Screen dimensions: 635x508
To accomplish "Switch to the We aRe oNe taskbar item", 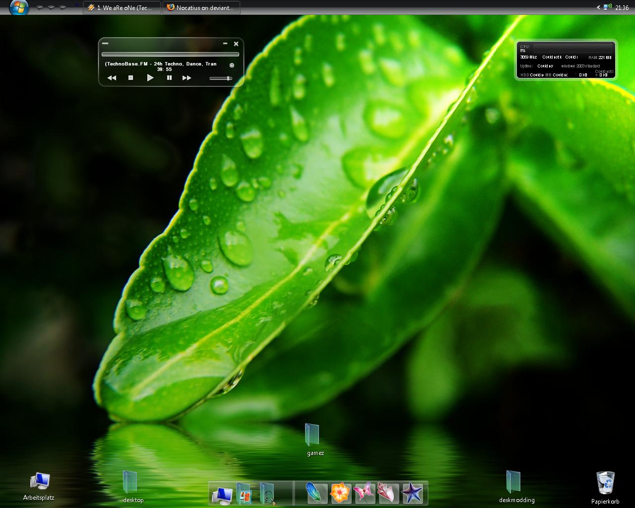I will (x=122, y=7).
